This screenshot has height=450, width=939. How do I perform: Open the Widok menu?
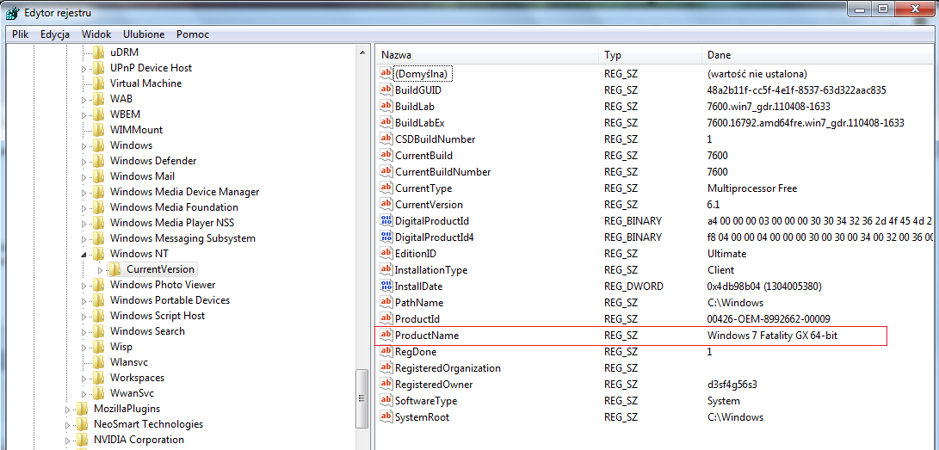coord(96,34)
